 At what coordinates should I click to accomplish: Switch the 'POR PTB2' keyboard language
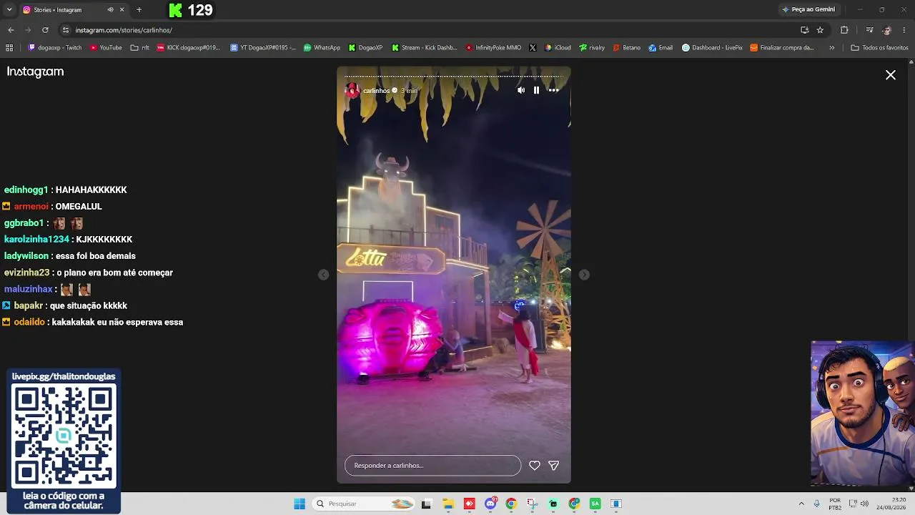click(835, 504)
